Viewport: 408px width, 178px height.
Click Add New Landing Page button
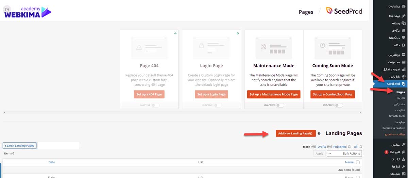[x=296, y=133]
